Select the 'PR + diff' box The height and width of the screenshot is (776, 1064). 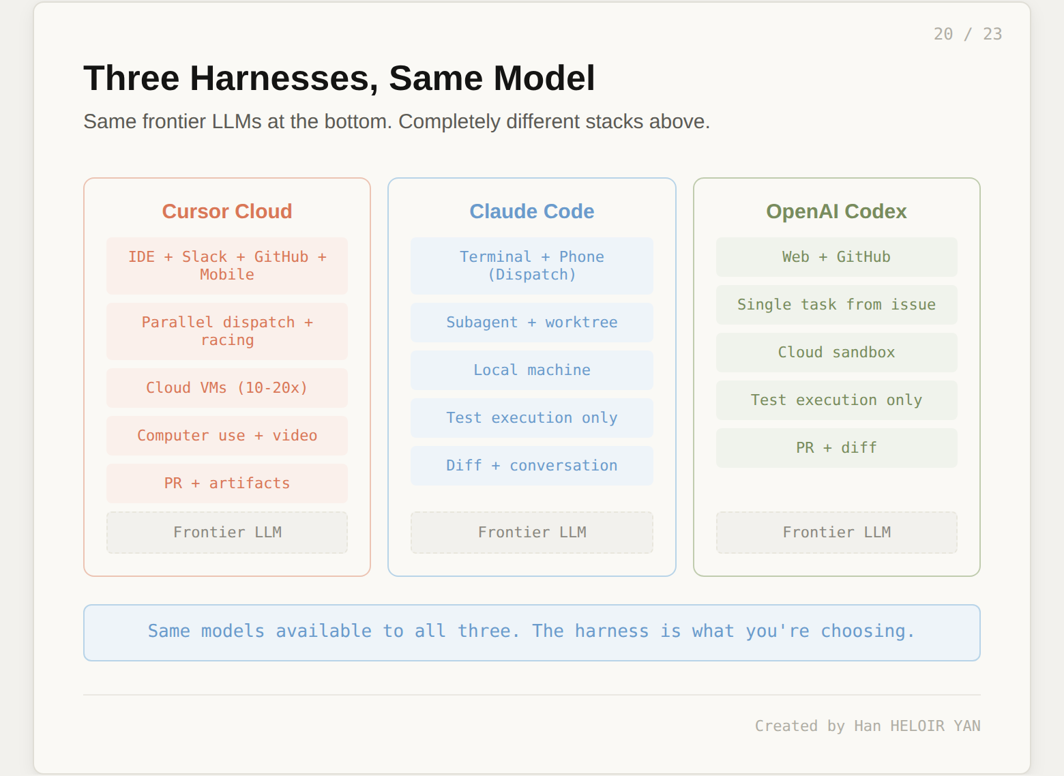836,447
